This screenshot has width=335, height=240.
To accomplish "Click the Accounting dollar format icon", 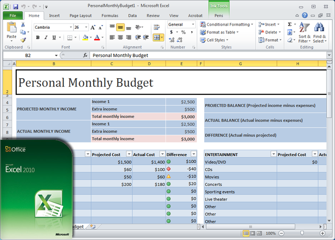I will coord(171,32).
